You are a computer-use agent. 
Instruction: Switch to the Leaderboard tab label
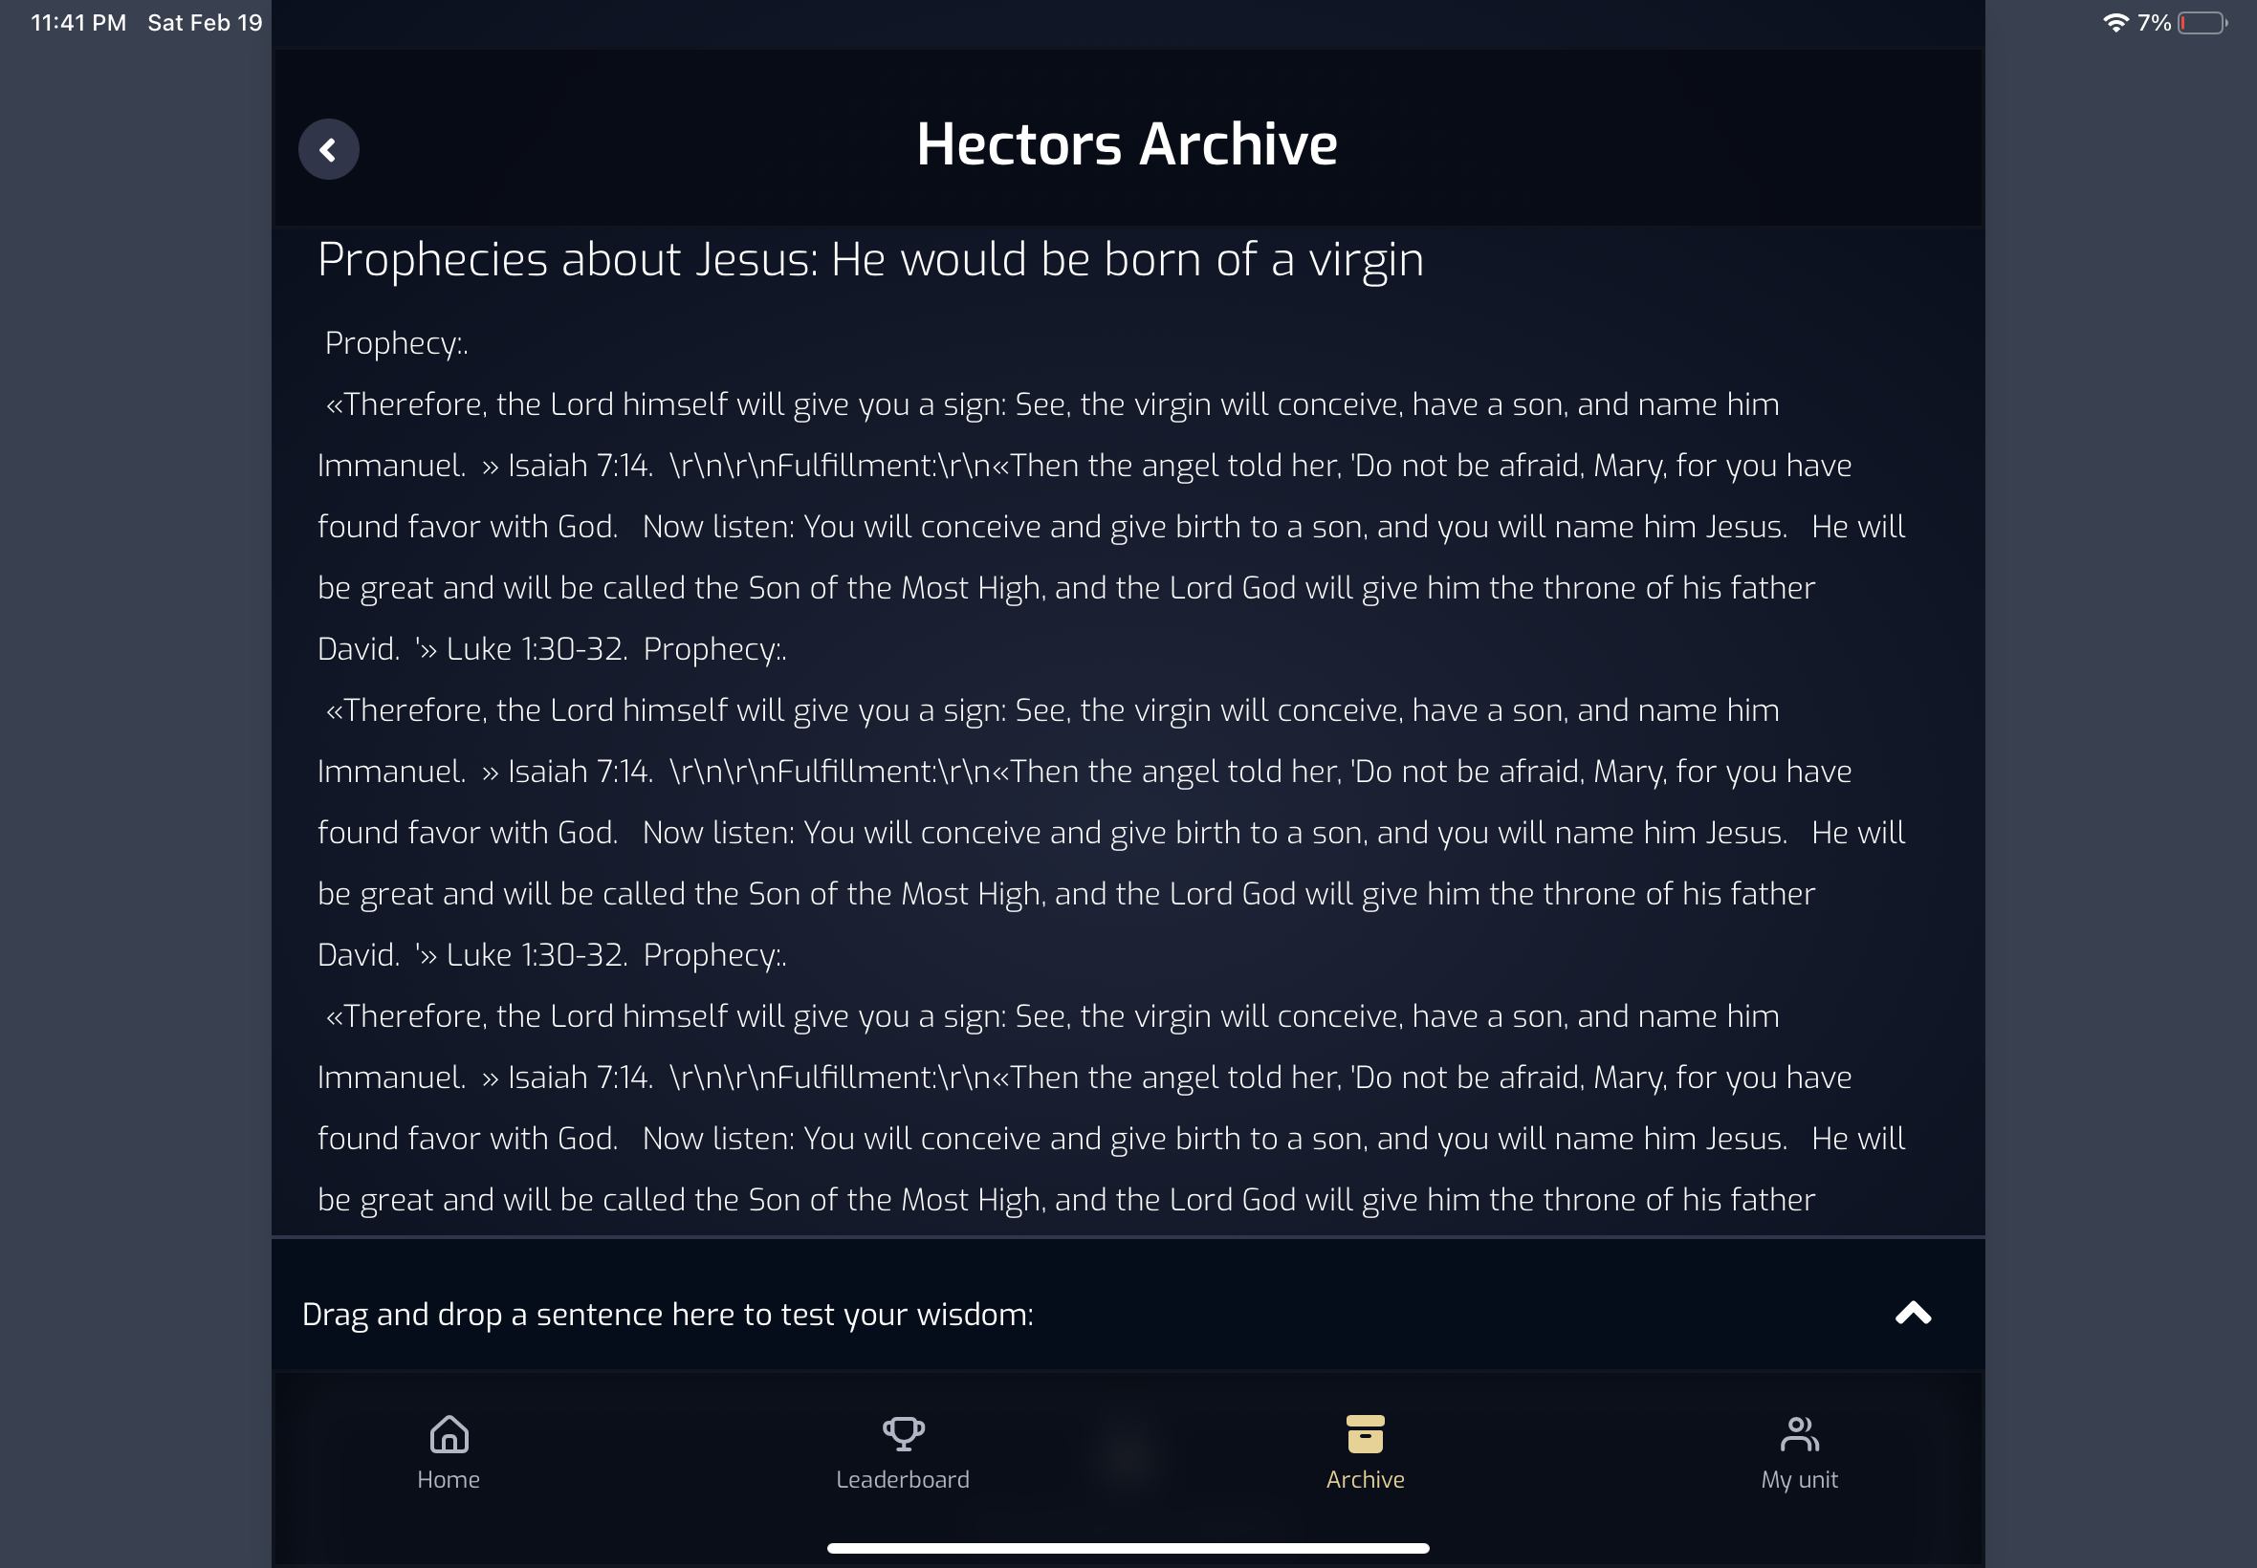click(903, 1480)
